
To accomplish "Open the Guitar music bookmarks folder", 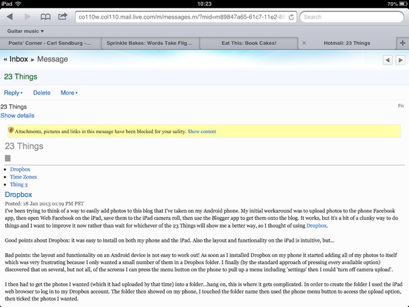I will coord(26,31).
